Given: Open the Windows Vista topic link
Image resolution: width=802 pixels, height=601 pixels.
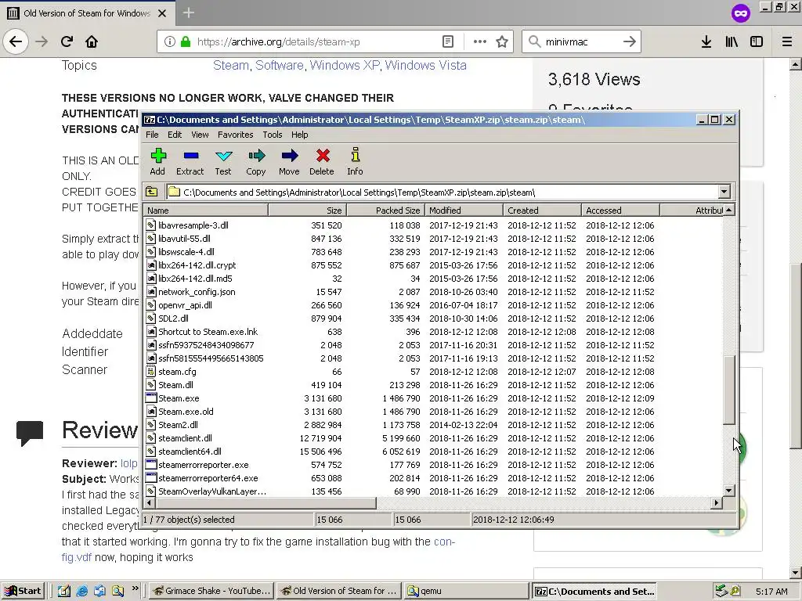Looking at the screenshot, I should point(425,66).
